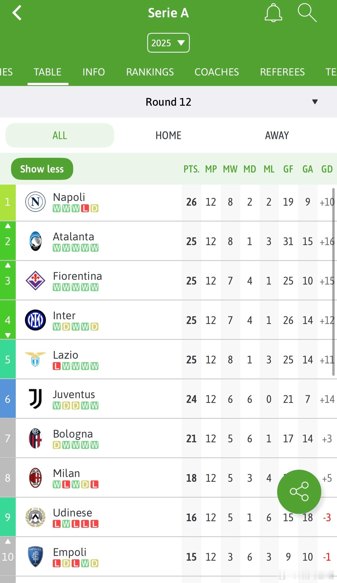Open notifications bell icon
Screen dimensions: 337x583
coord(273,13)
